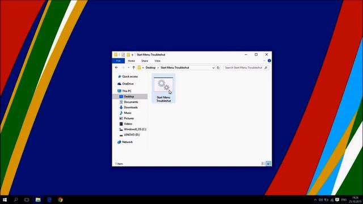Show hidden system tray icons
363x204 pixels.
pos(315,200)
